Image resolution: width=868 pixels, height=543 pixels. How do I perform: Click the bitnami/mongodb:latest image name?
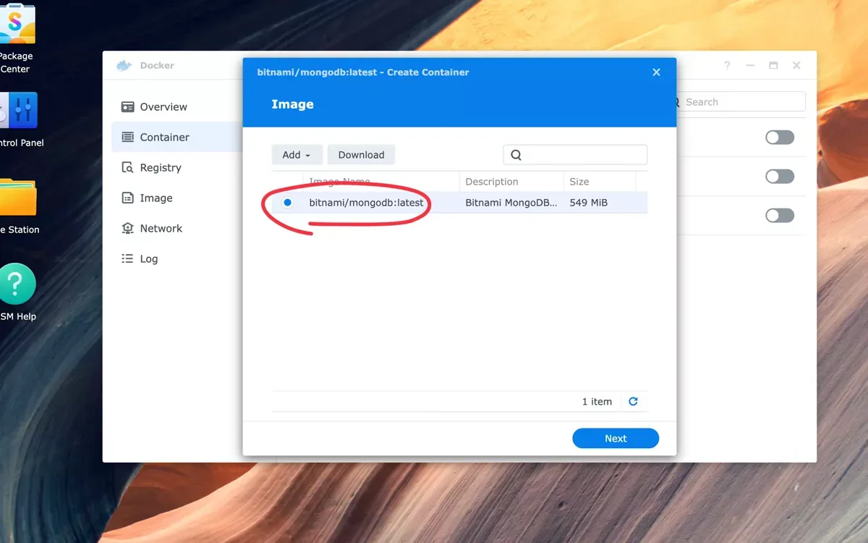(x=366, y=203)
